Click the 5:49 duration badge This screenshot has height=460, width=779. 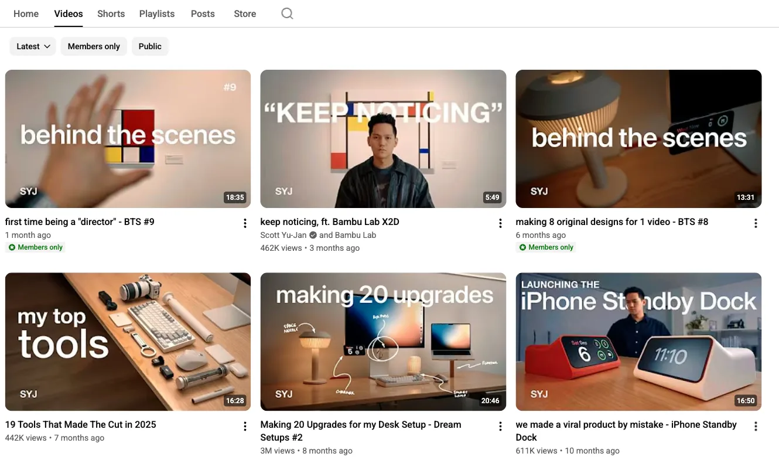coord(493,197)
